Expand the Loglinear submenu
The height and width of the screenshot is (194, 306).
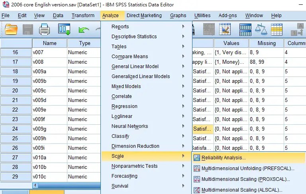(146, 116)
